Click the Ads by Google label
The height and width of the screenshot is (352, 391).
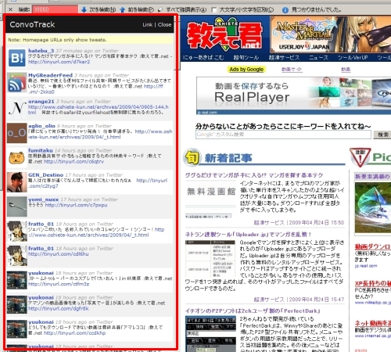(x=246, y=70)
